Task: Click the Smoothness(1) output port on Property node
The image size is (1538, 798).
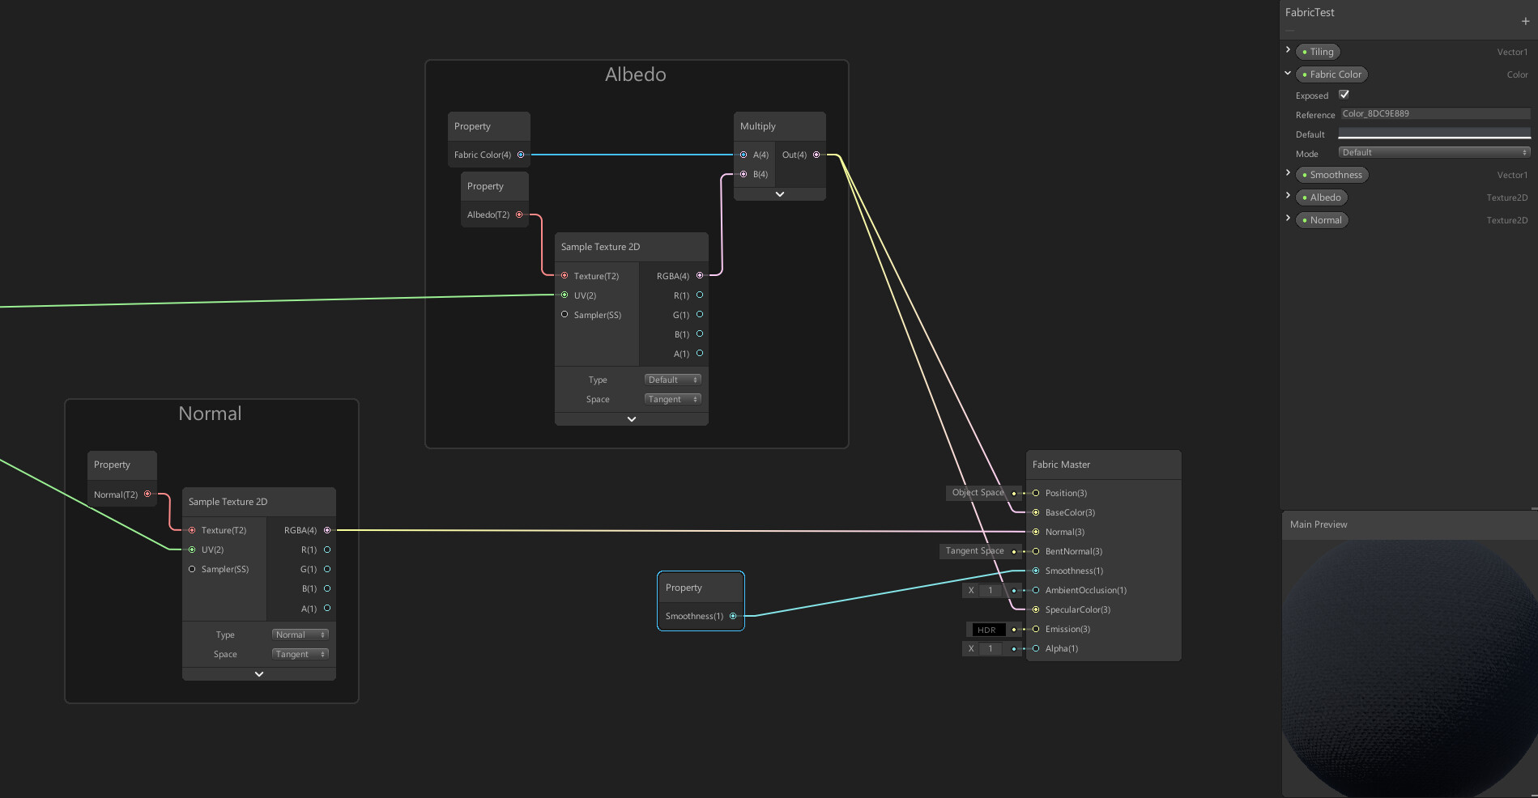Action: tap(734, 616)
